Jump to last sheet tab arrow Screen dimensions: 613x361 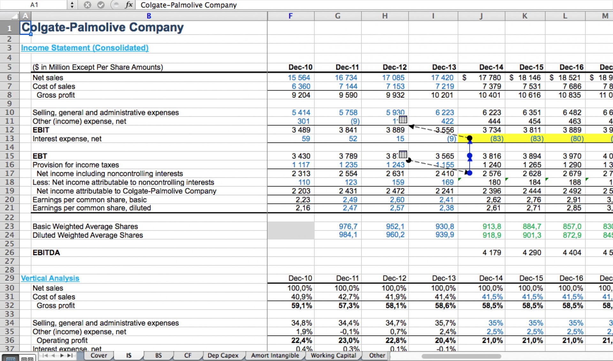[x=70, y=356]
